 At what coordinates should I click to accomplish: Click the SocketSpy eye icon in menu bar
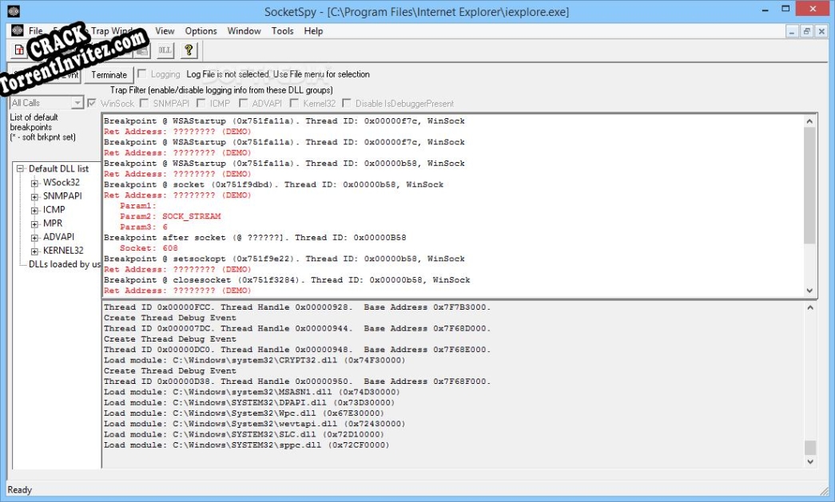point(16,31)
